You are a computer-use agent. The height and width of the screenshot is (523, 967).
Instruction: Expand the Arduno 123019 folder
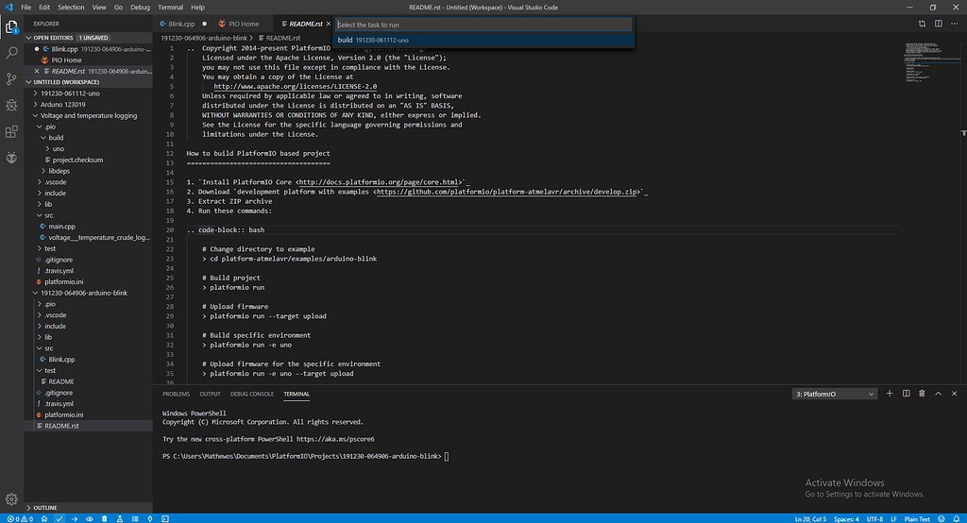(63, 104)
